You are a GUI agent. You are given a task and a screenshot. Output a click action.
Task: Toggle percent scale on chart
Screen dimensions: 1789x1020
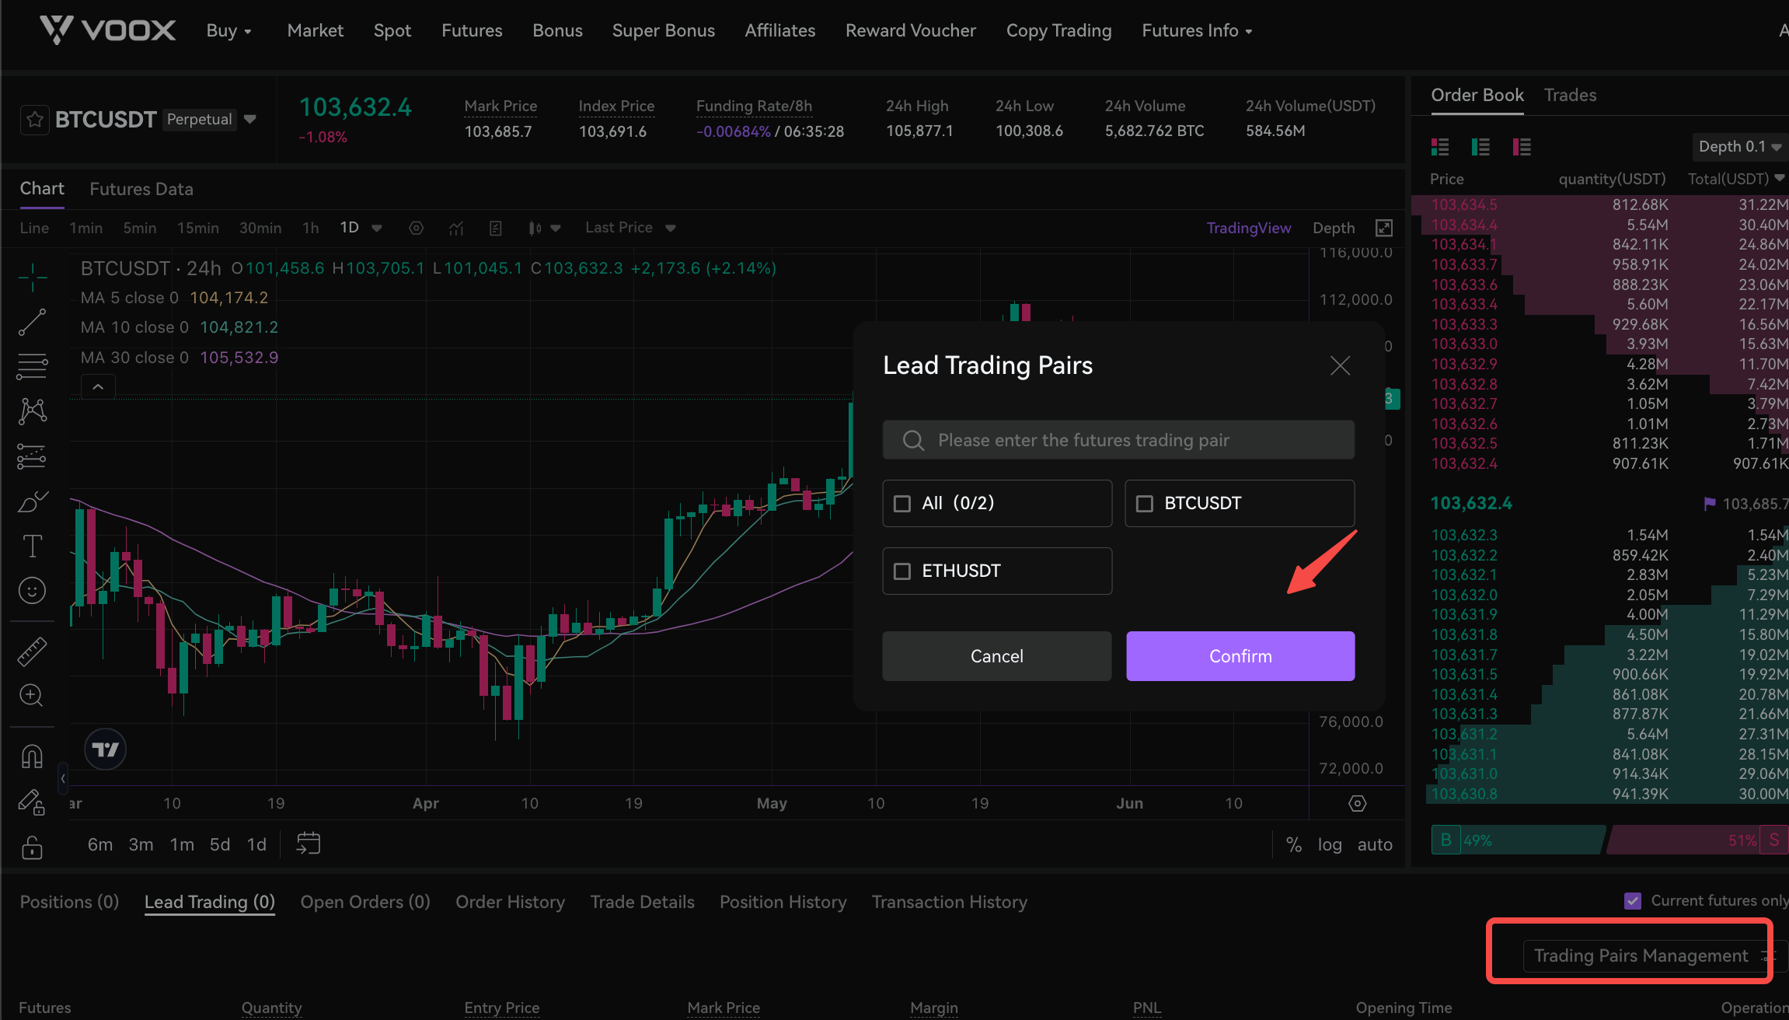[x=1294, y=844]
